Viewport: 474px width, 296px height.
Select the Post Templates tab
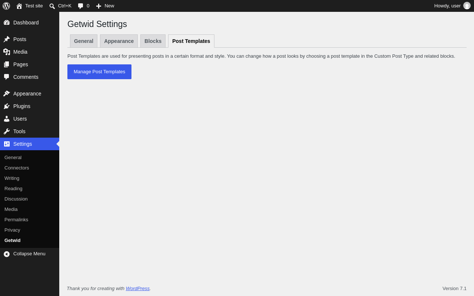(191, 41)
